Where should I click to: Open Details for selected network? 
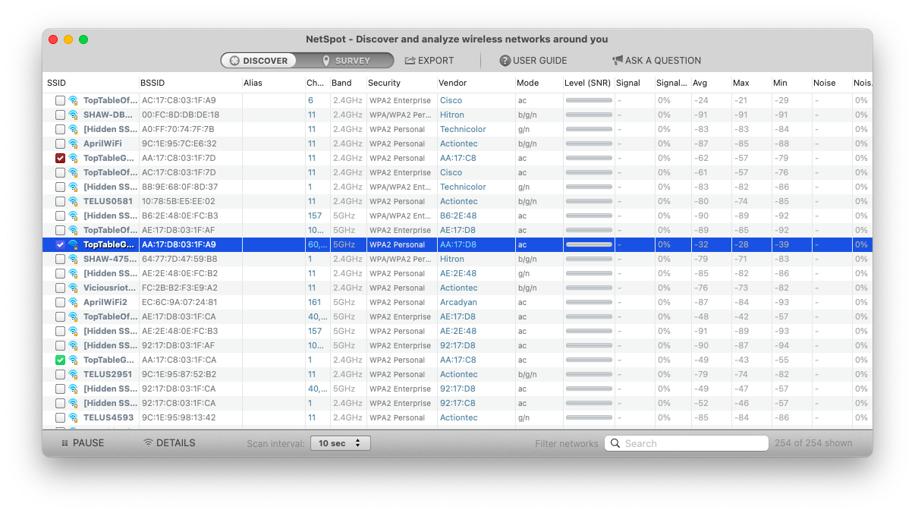(x=169, y=443)
